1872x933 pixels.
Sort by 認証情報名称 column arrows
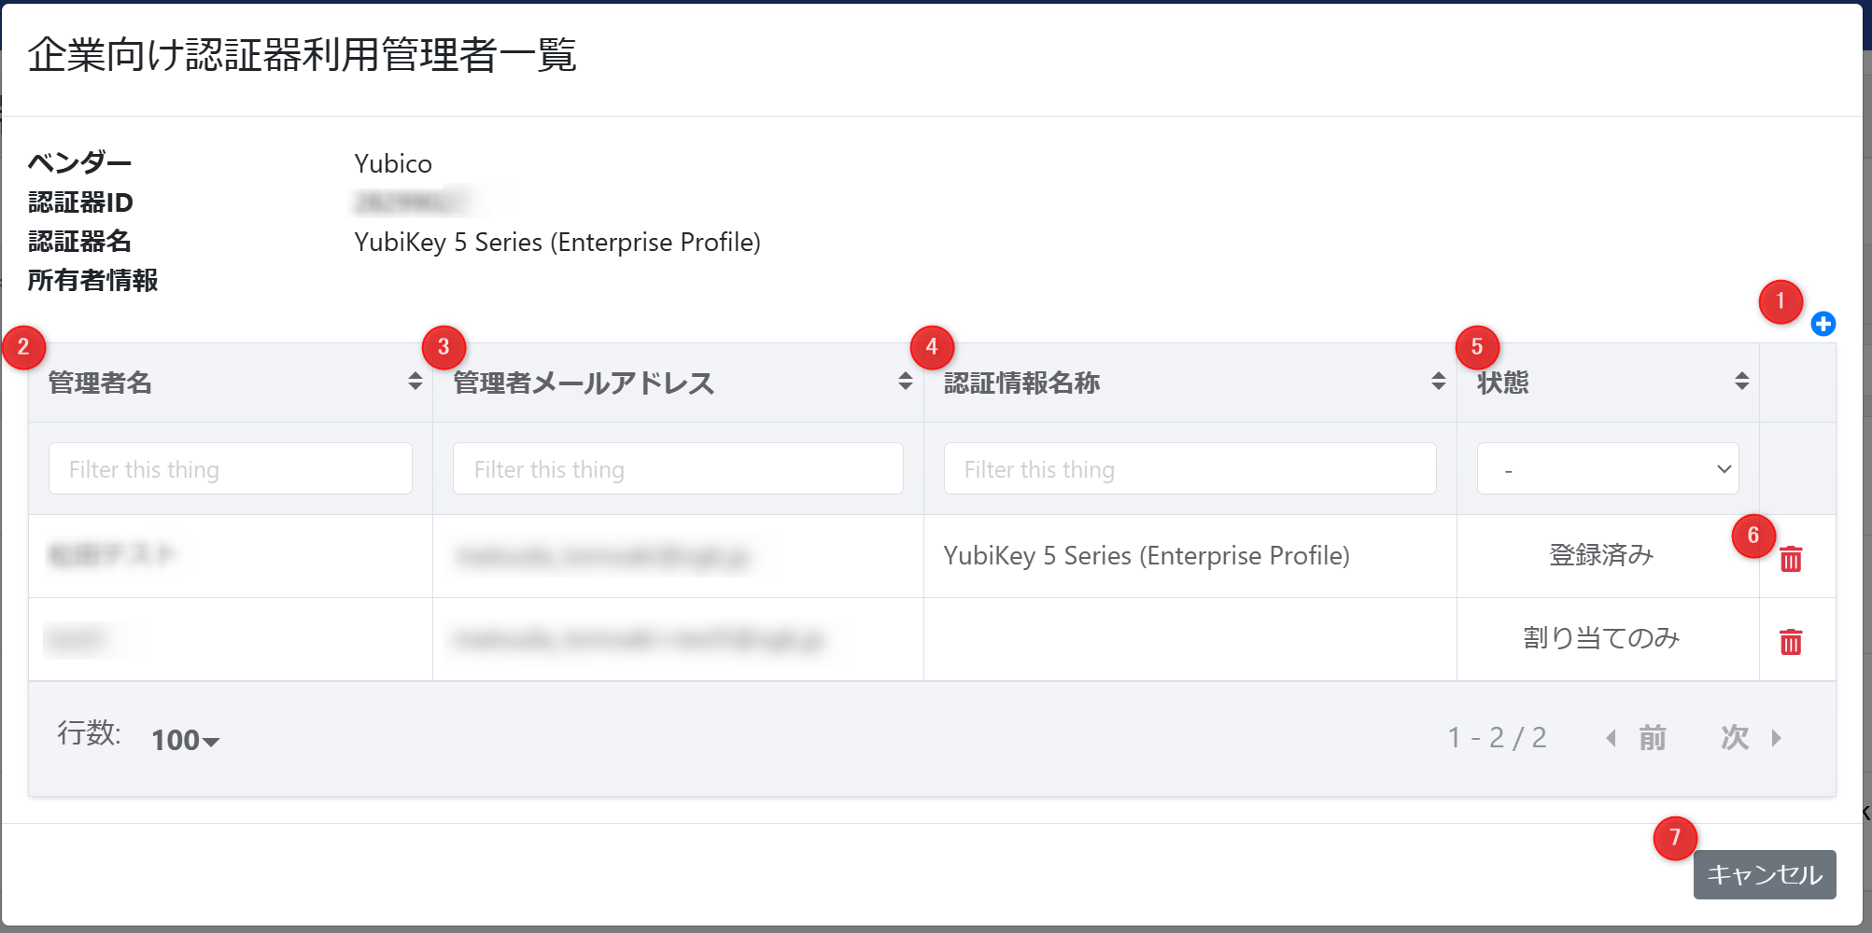(1439, 382)
